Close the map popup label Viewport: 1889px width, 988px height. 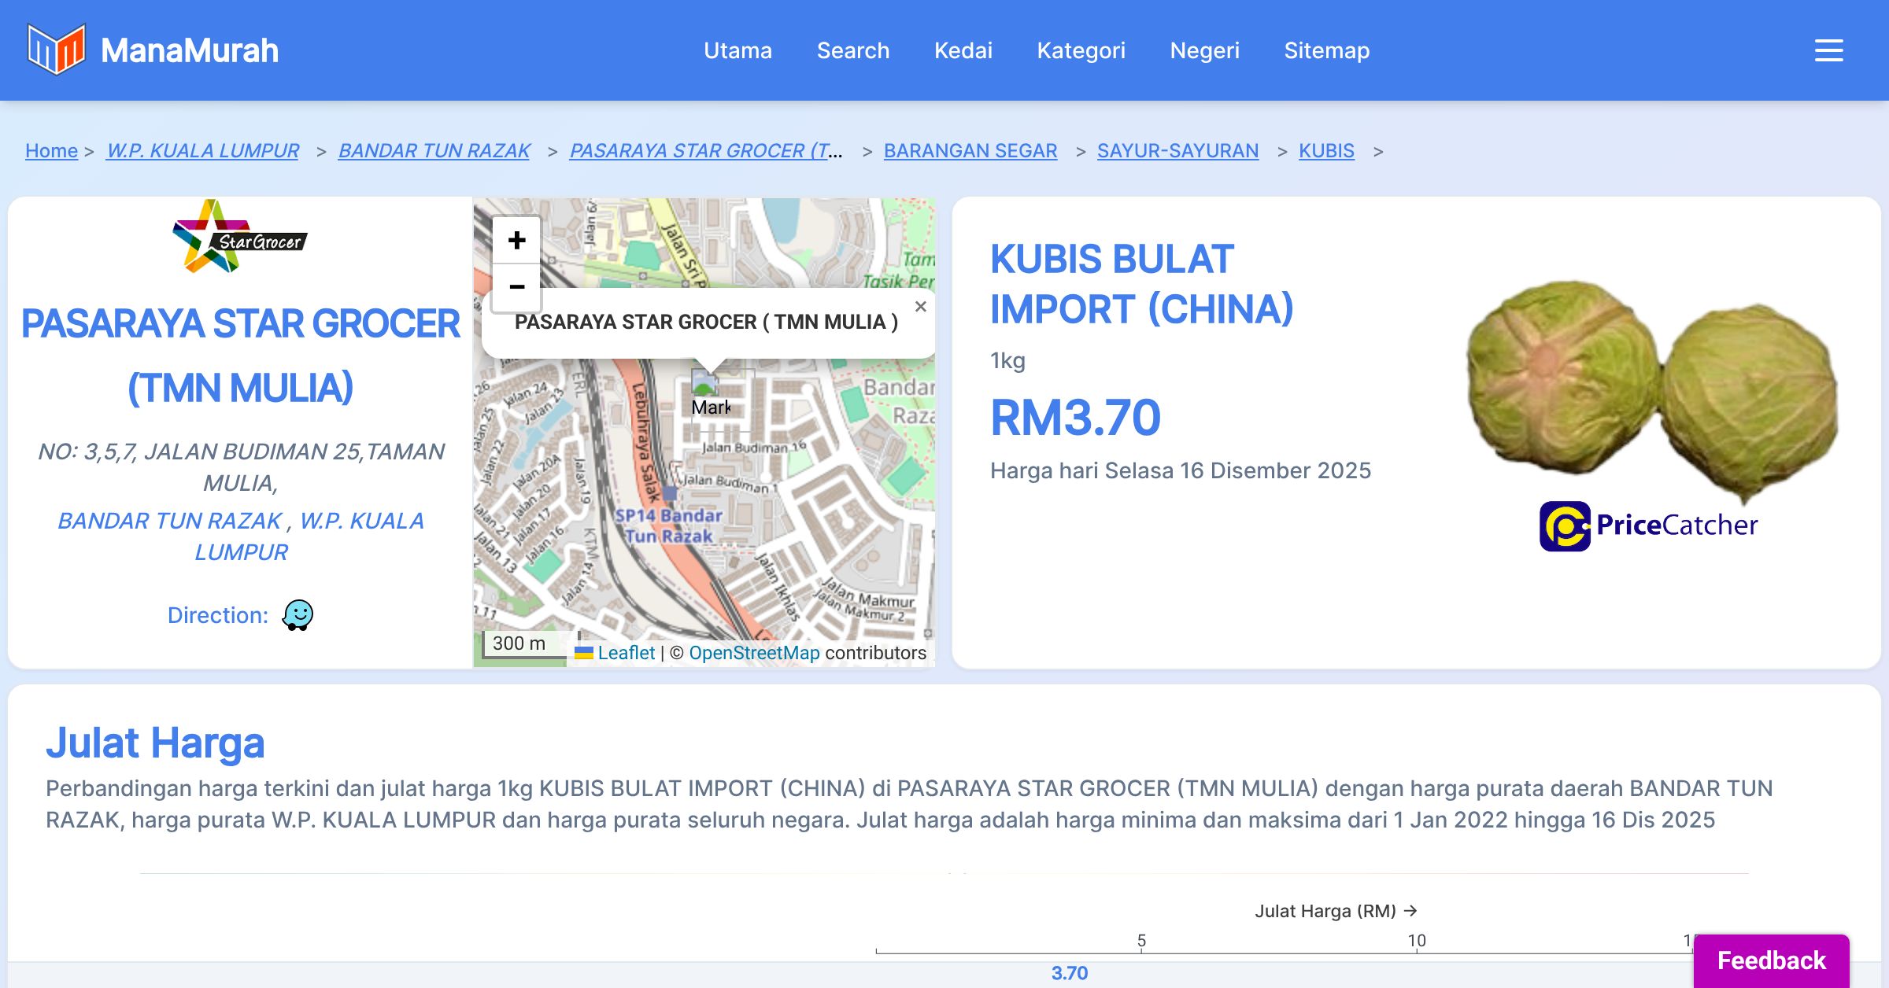tap(920, 307)
